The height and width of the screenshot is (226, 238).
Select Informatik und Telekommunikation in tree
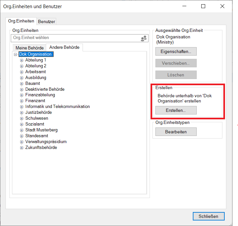coord(58,107)
